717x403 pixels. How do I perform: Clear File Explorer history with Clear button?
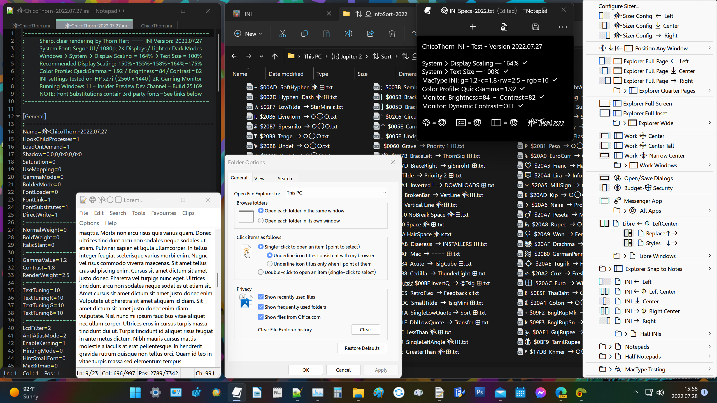click(366, 329)
